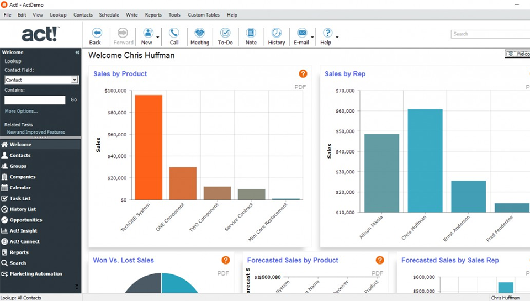This screenshot has height=301, width=530.
Task: Open the Schedule menu
Action: tap(109, 15)
